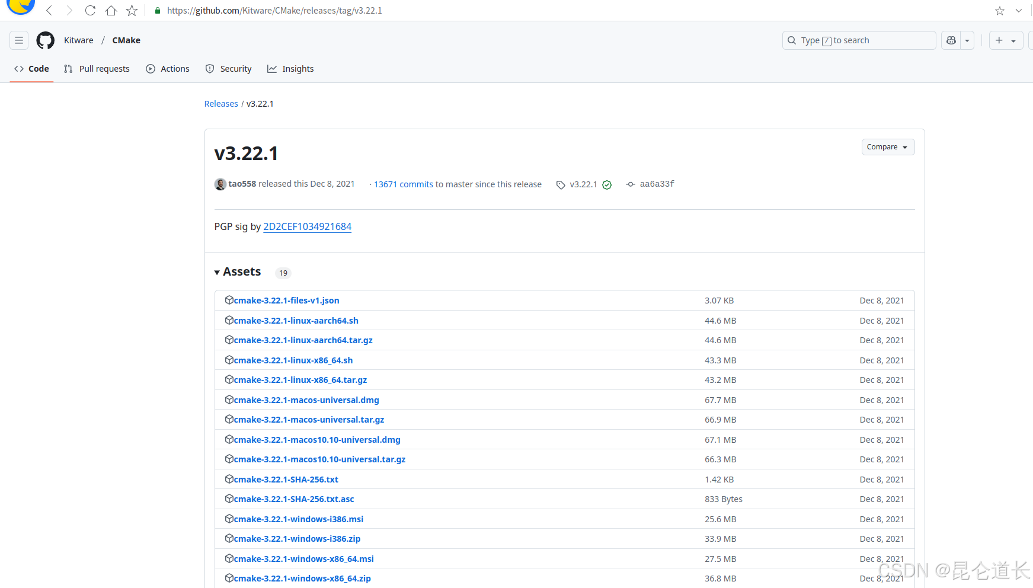This screenshot has height=588, width=1033.
Task: Download cmake-3.22.1-windows-i386.zip
Action: [x=297, y=539]
